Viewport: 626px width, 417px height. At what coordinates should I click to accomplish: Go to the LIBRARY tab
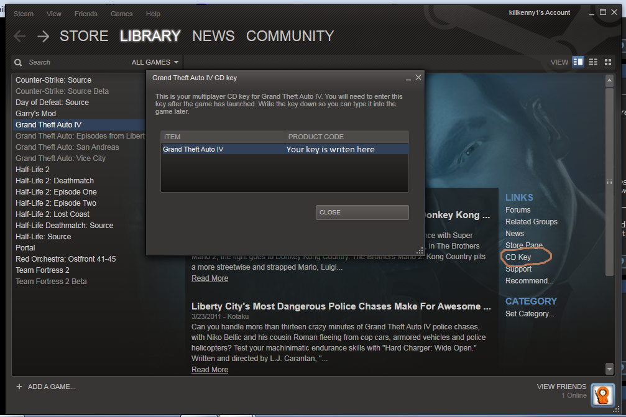[150, 36]
